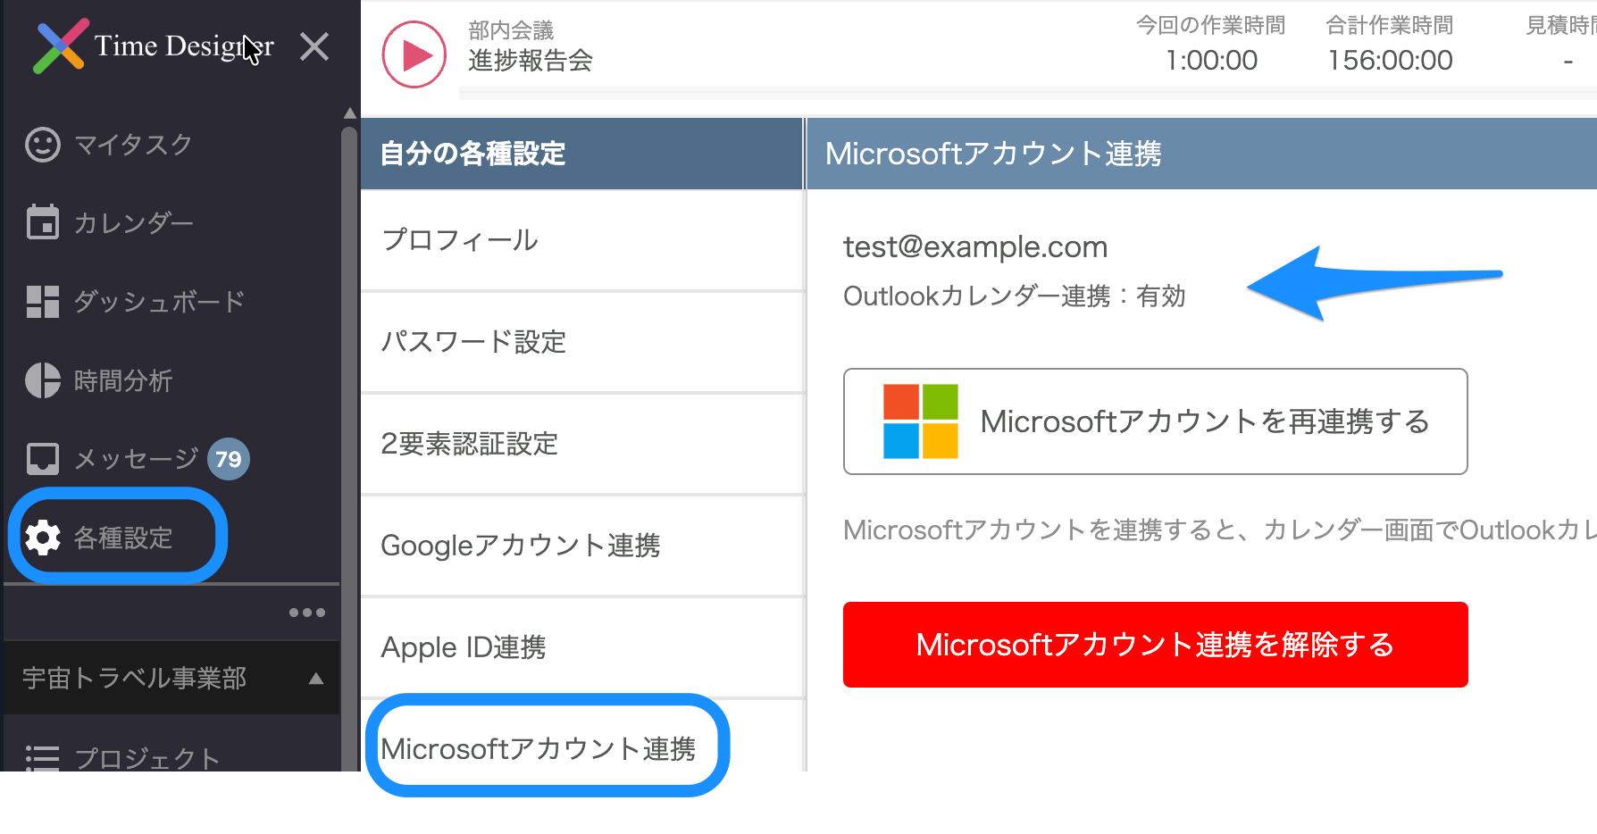Click the Time Designer logo icon
1597x834 pixels.
click(60, 46)
